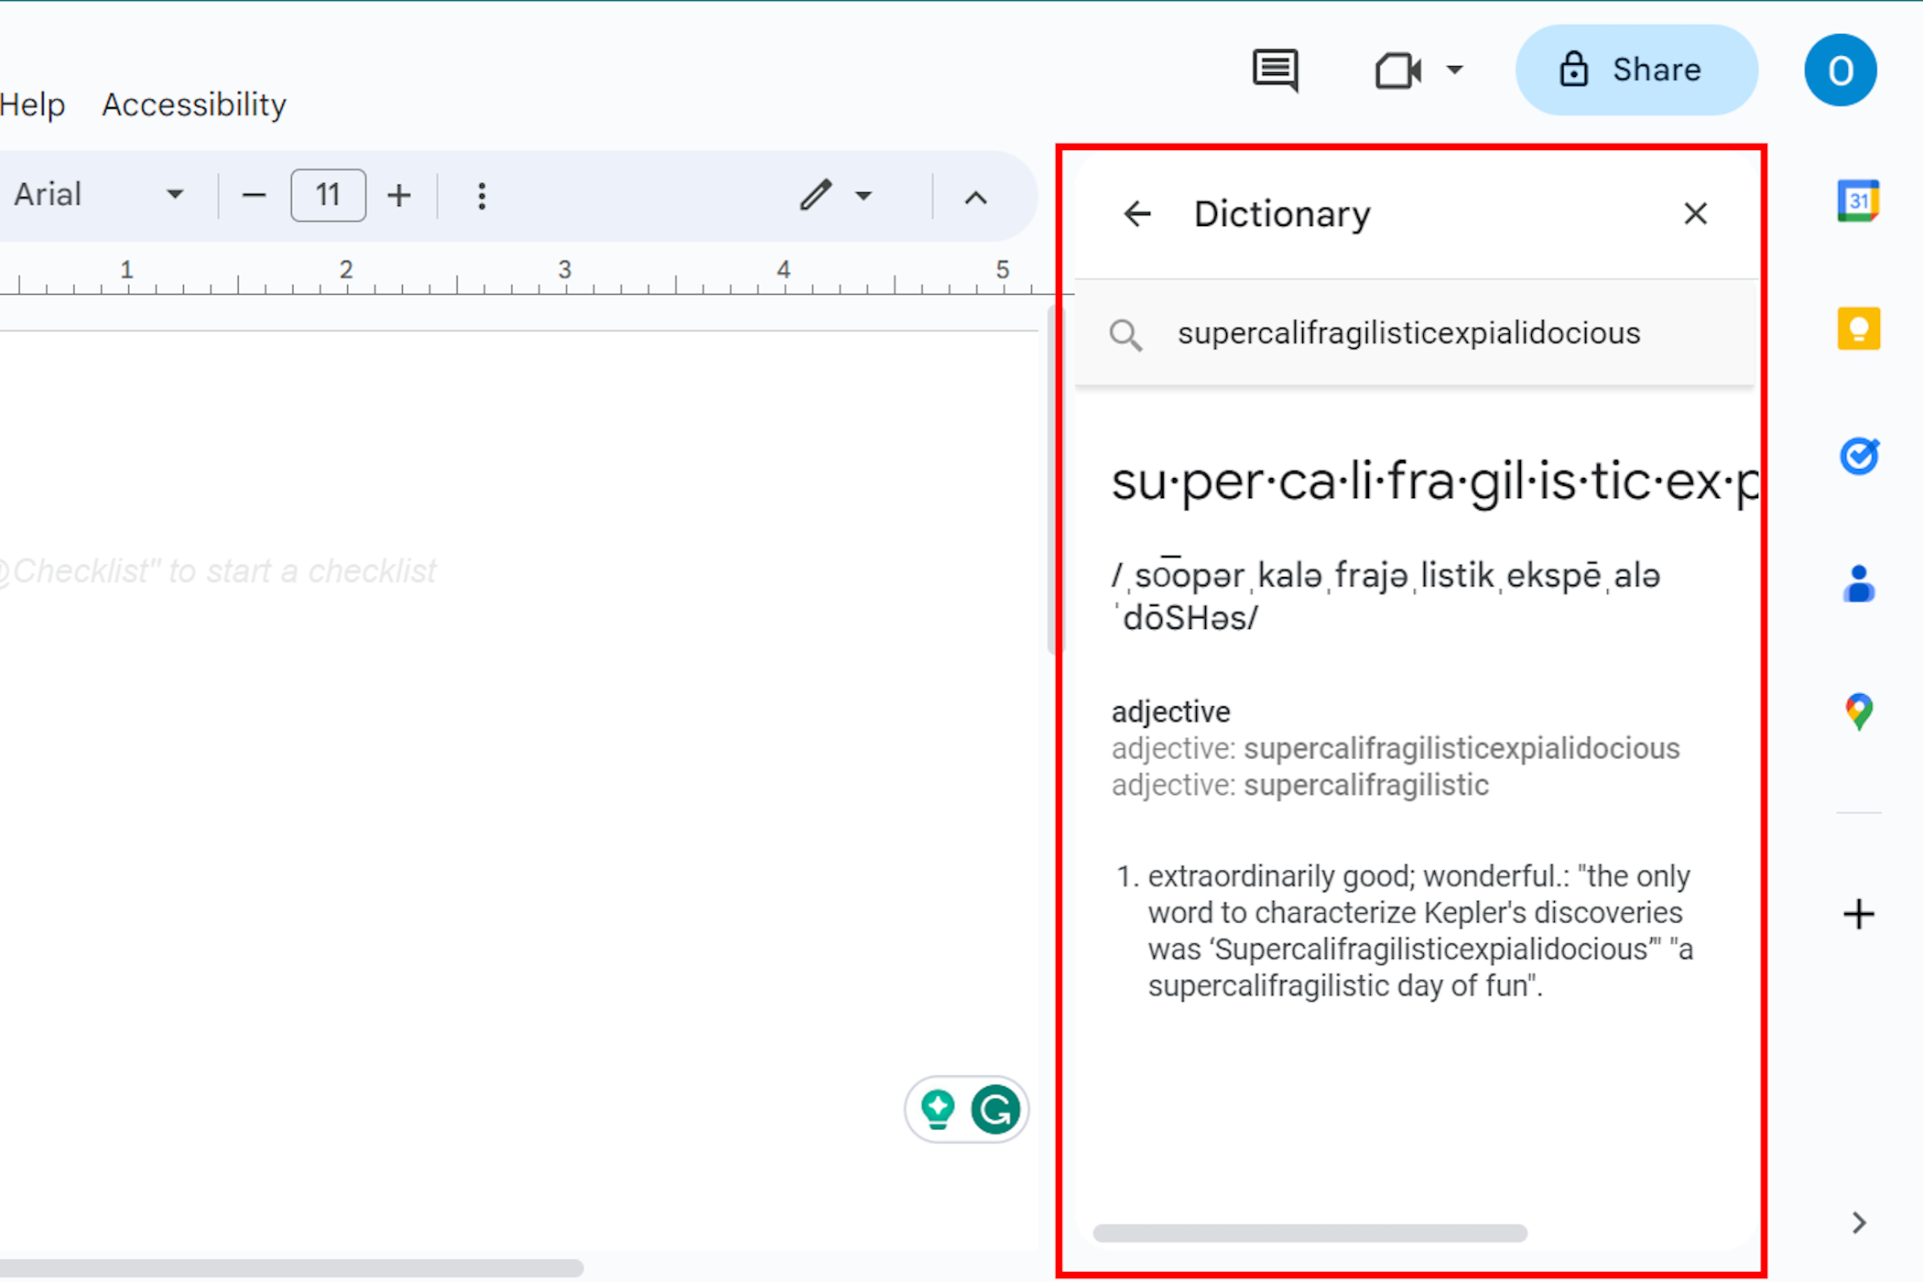Screen dimensions: 1923x1282
Task: Open the Accessibility menu
Action: point(194,105)
